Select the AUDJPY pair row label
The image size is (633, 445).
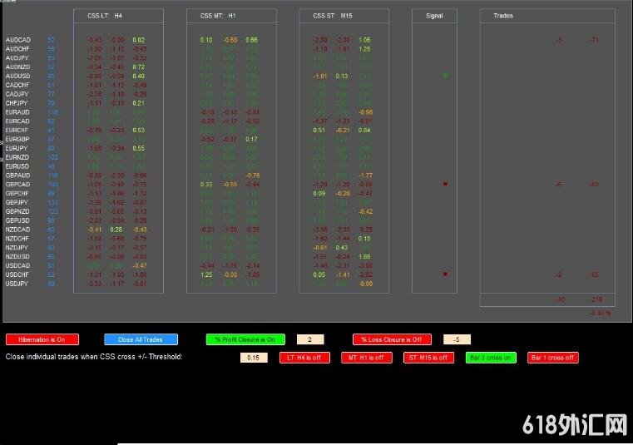pos(17,58)
